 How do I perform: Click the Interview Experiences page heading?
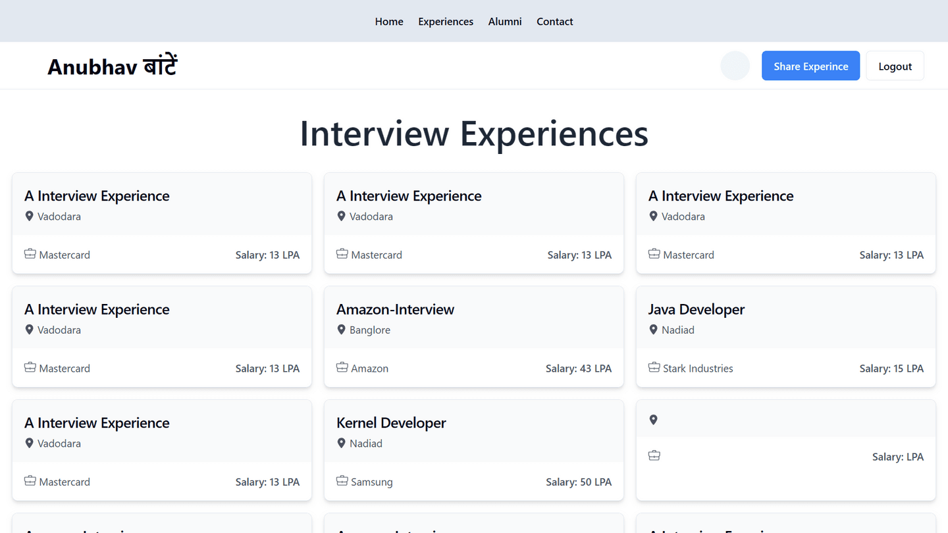point(474,133)
